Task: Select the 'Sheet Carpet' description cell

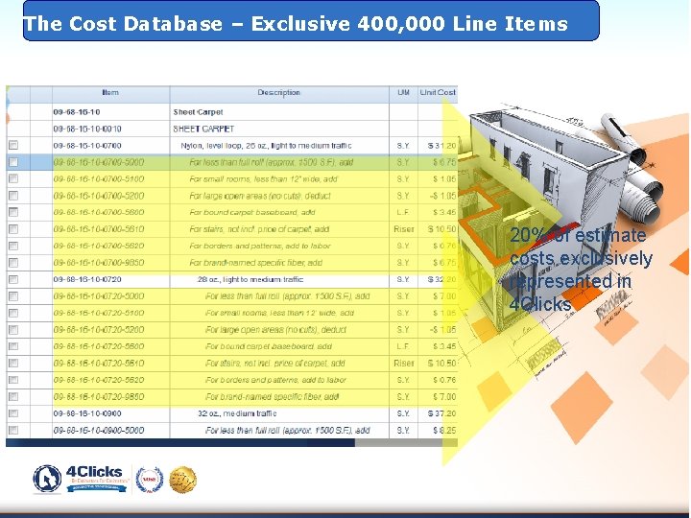Action: pos(279,112)
